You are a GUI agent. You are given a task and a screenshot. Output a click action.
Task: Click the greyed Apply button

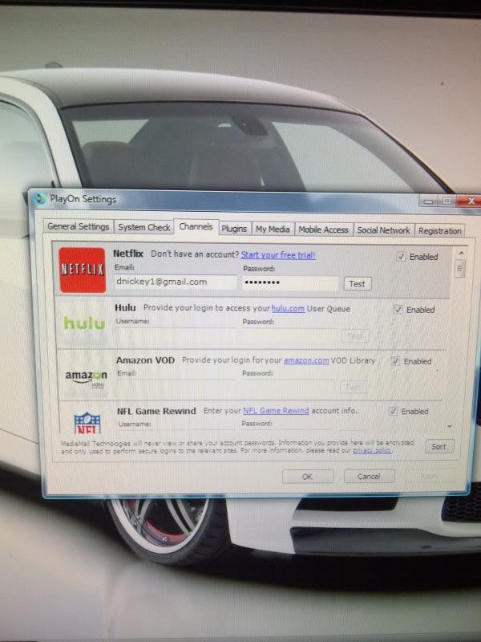(430, 476)
